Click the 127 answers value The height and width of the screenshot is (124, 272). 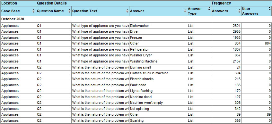pyautogui.click(x=238, y=97)
